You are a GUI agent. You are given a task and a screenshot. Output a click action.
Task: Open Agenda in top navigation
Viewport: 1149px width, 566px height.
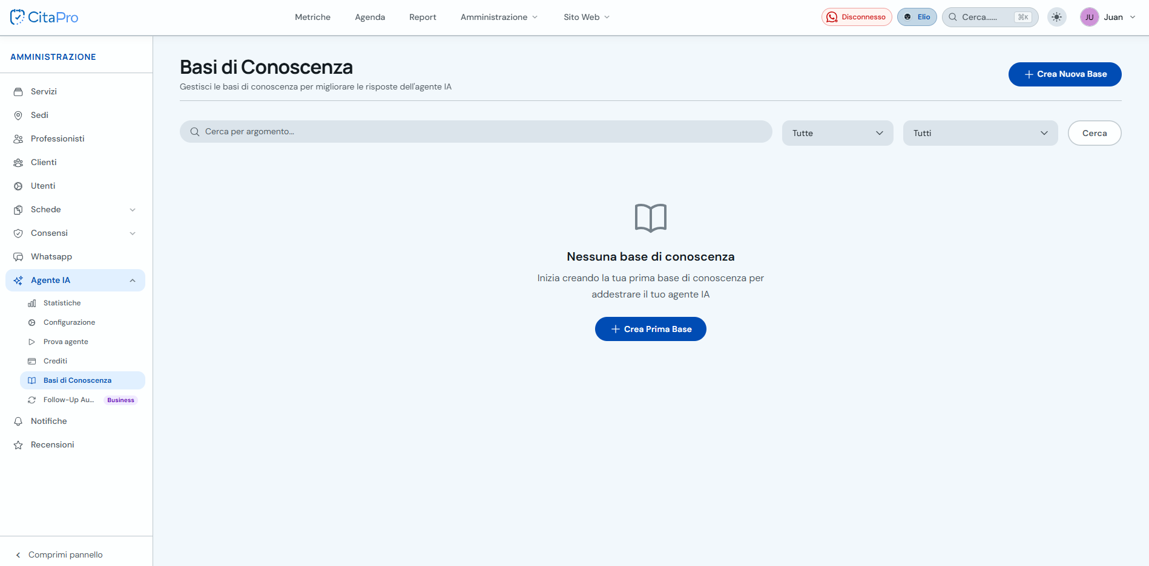tap(370, 17)
